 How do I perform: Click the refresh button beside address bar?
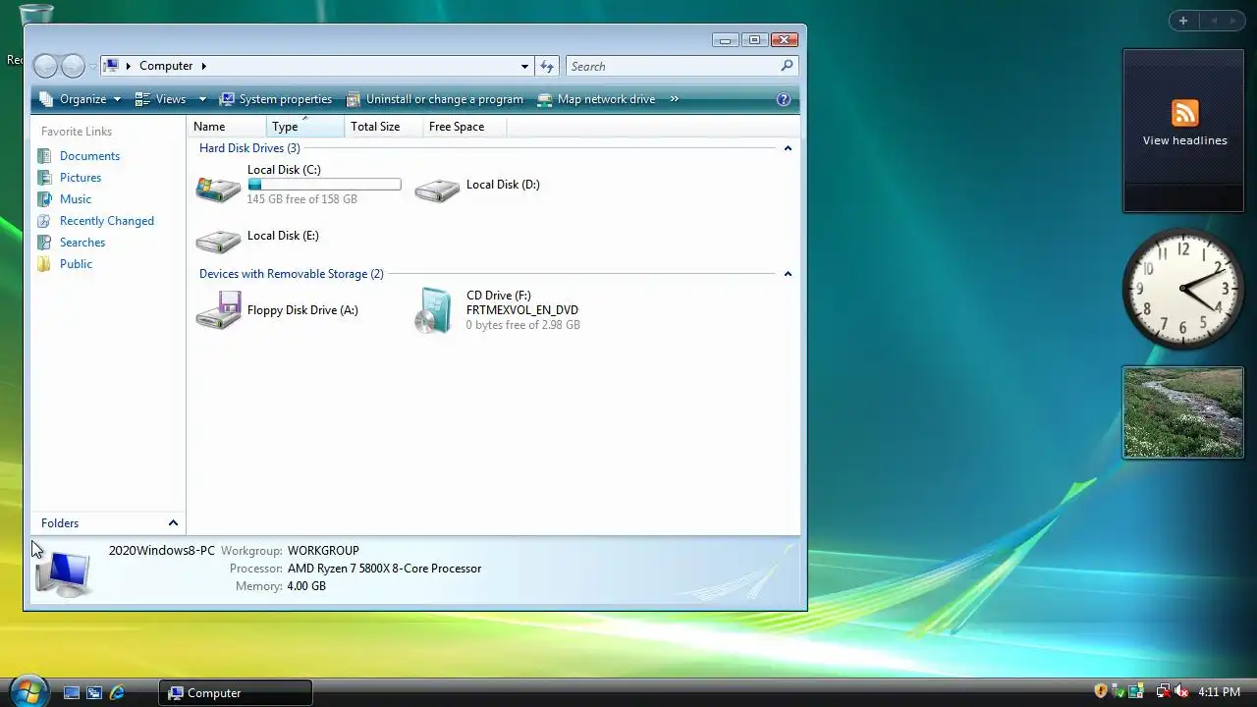pos(547,66)
